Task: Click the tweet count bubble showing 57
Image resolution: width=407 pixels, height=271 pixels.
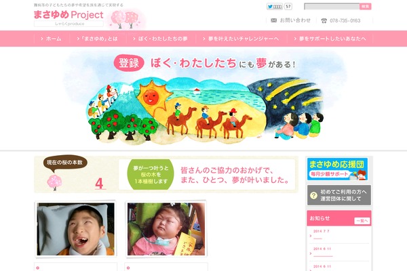Action: point(288,7)
